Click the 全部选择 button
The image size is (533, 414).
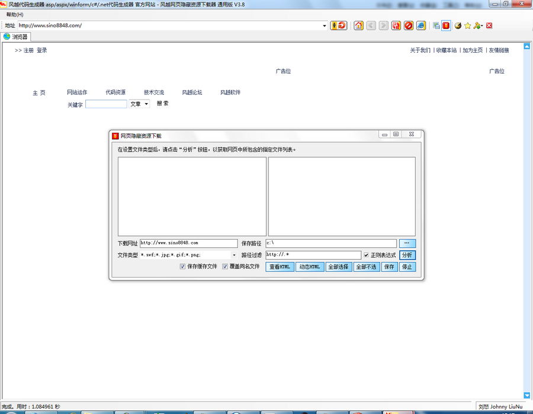[x=338, y=267]
